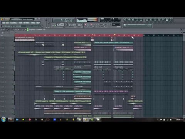
Task: Open the piano roll shortcut icon
Action: 133,20
